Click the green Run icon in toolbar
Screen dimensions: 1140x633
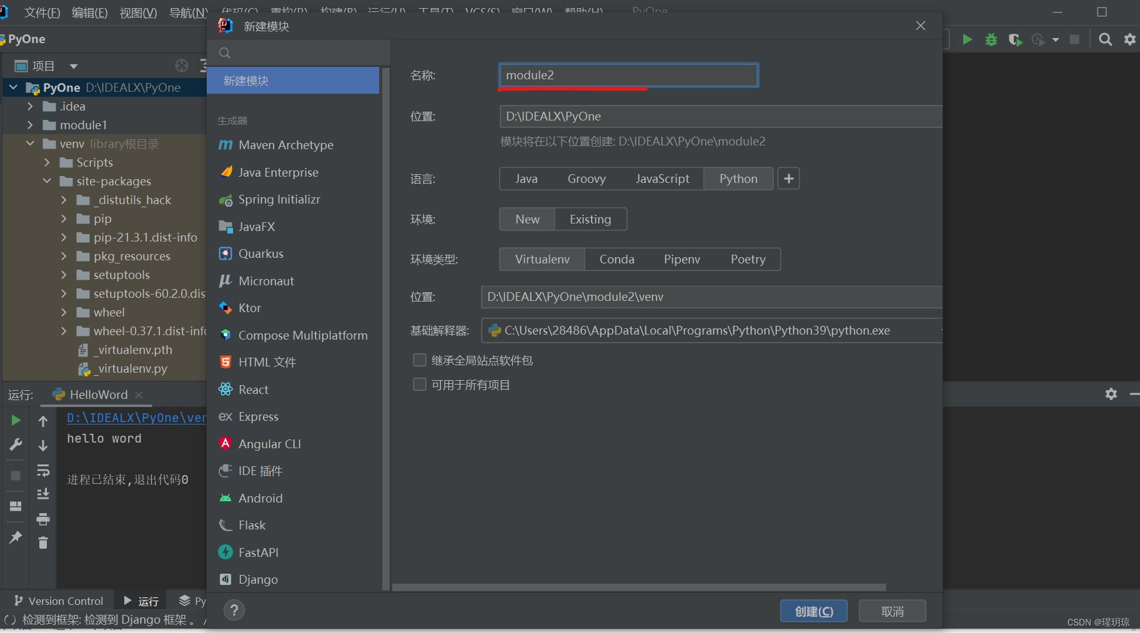967,39
